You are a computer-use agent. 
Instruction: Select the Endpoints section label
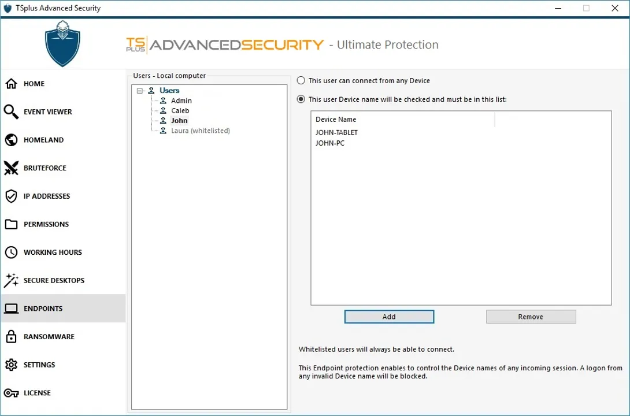(x=43, y=309)
